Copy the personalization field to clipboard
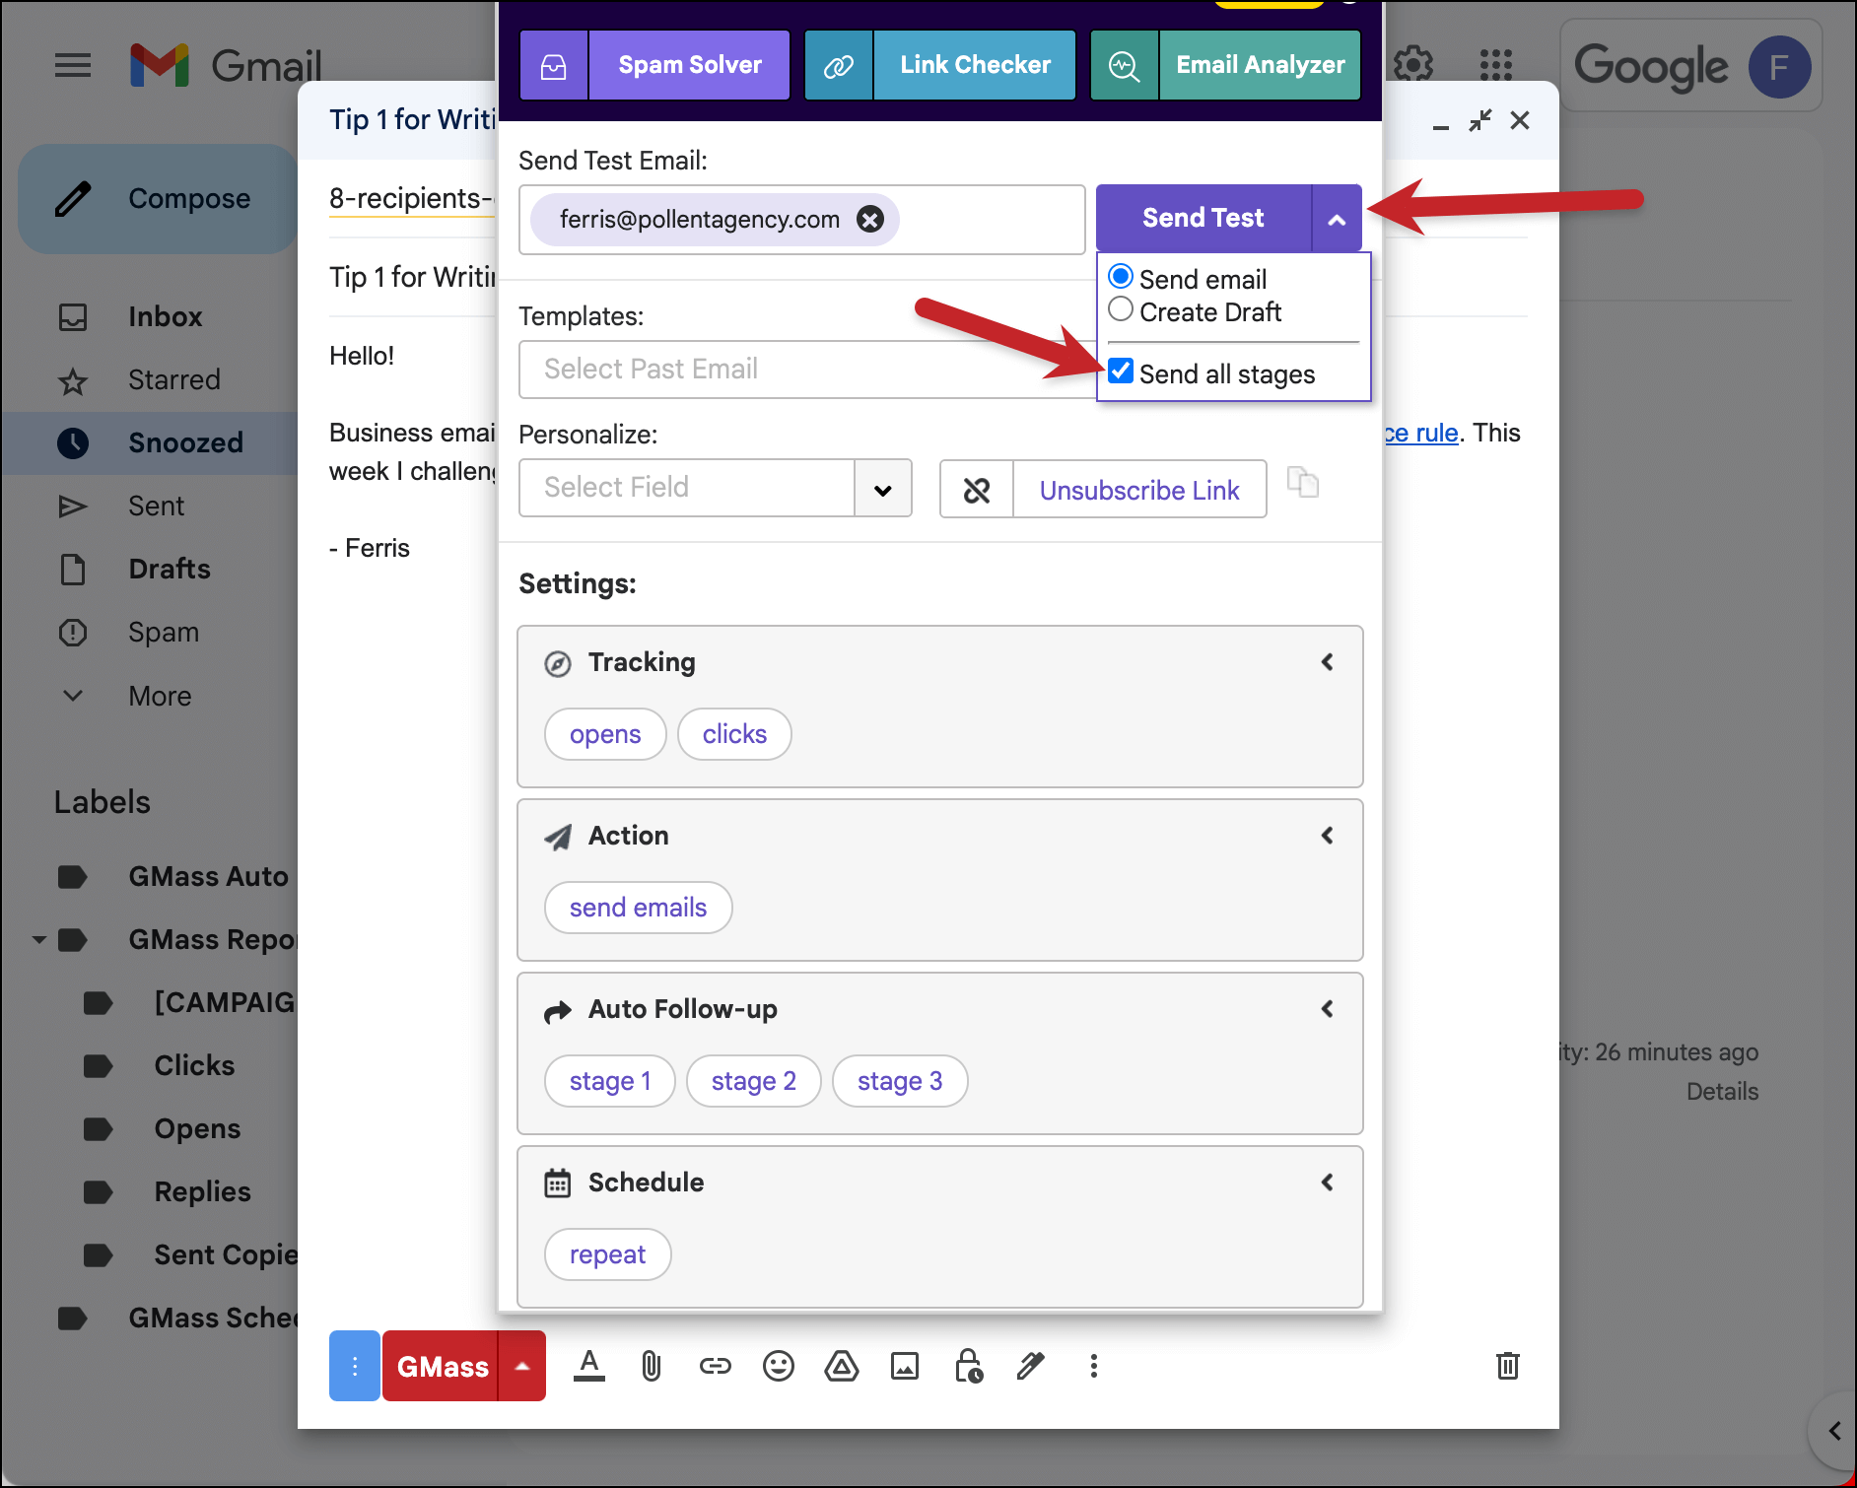This screenshot has height=1488, width=1857. coord(1303,483)
